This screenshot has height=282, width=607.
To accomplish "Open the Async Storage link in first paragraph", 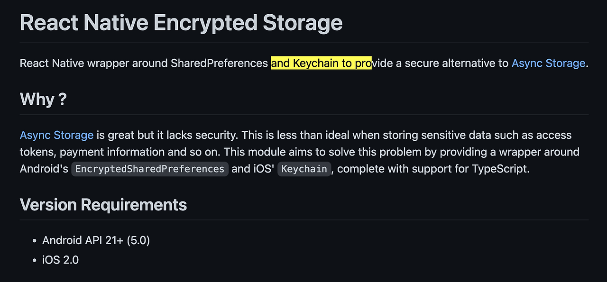I will pos(548,63).
